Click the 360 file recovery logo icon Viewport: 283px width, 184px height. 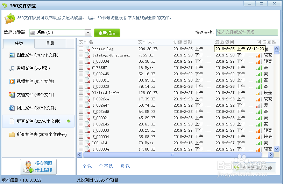point(10,18)
